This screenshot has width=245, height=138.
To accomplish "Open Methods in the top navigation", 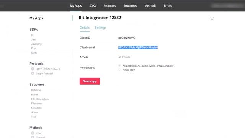I will [x=150, y=6].
